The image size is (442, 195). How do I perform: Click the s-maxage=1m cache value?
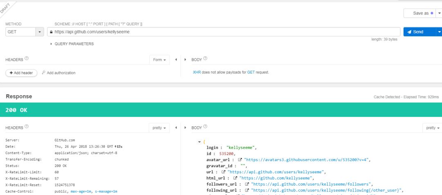pos(106,191)
